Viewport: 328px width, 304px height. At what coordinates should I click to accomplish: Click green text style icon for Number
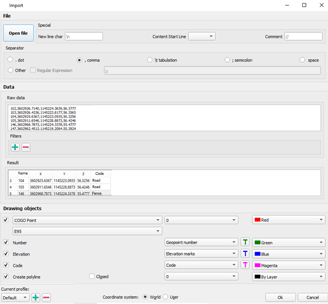pos(245,242)
